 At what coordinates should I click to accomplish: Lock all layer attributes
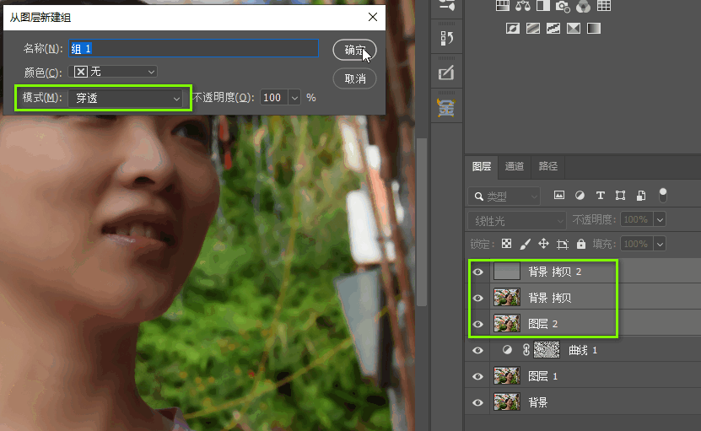(x=581, y=244)
